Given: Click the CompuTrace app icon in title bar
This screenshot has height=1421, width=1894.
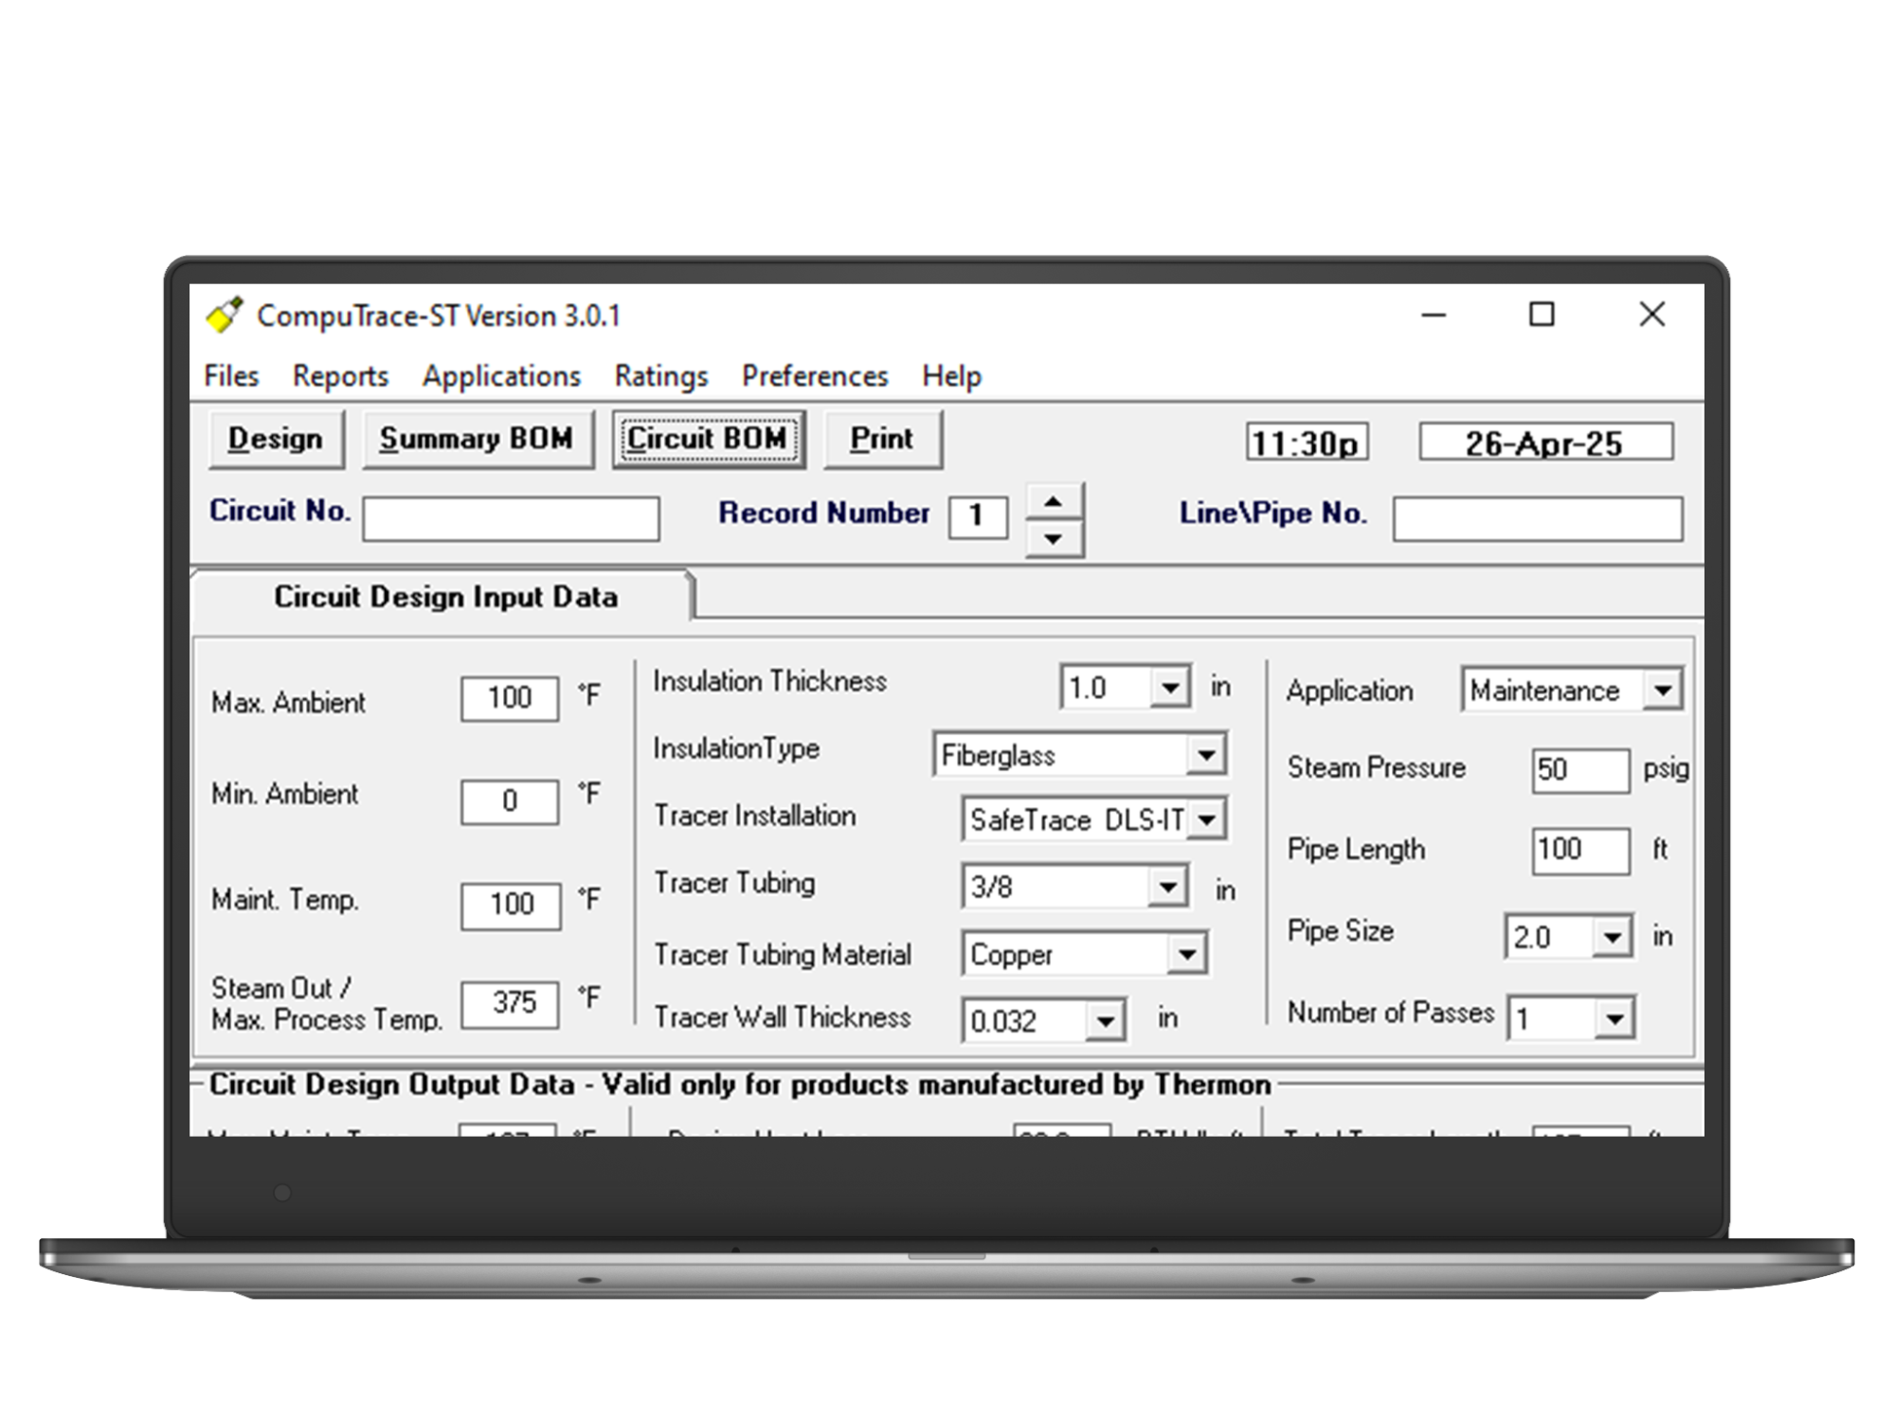Looking at the screenshot, I should tap(225, 315).
